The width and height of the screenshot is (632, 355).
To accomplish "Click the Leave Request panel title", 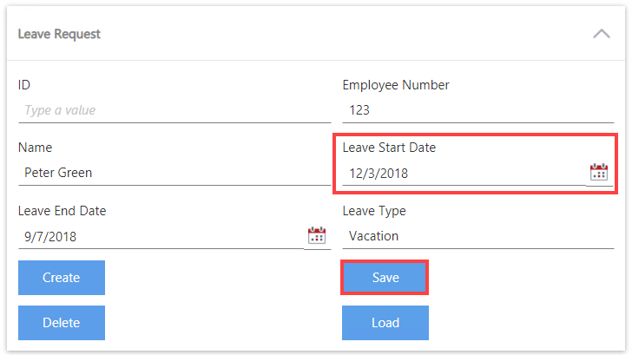I will coord(59,34).
